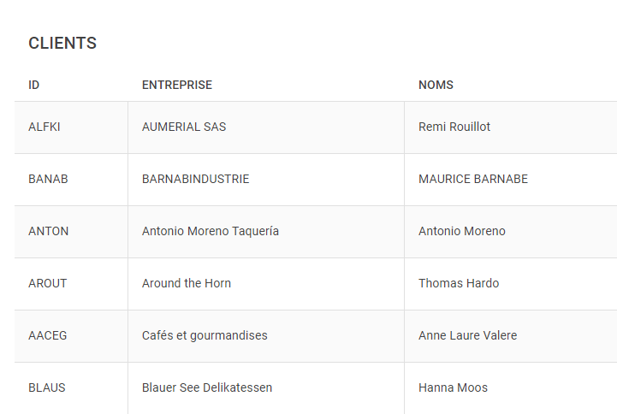Screen dimensions: 617x414
Task: Click the ENTREPRISE column header
Action: [x=177, y=85]
